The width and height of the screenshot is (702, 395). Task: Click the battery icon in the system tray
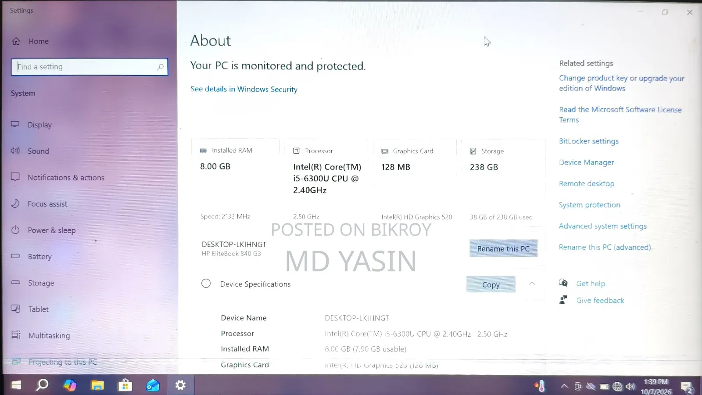pyautogui.click(x=604, y=387)
